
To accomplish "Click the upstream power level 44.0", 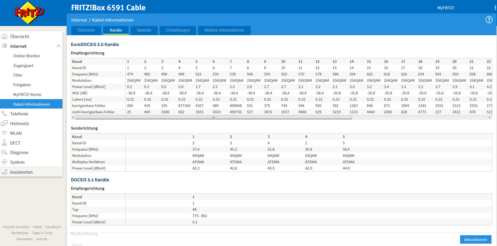I will [x=346, y=168].
